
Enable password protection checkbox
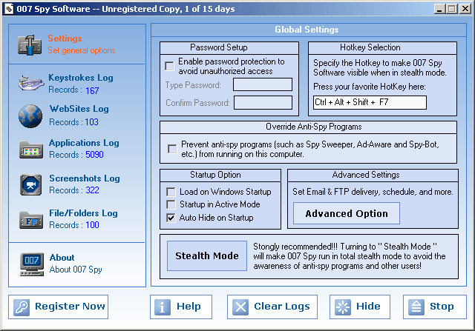tap(169, 66)
